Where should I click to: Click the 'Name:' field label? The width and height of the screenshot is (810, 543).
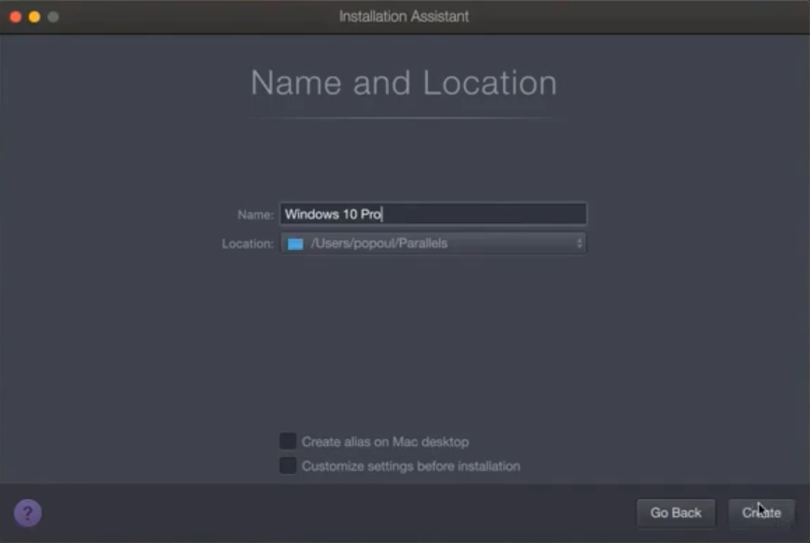tap(255, 215)
